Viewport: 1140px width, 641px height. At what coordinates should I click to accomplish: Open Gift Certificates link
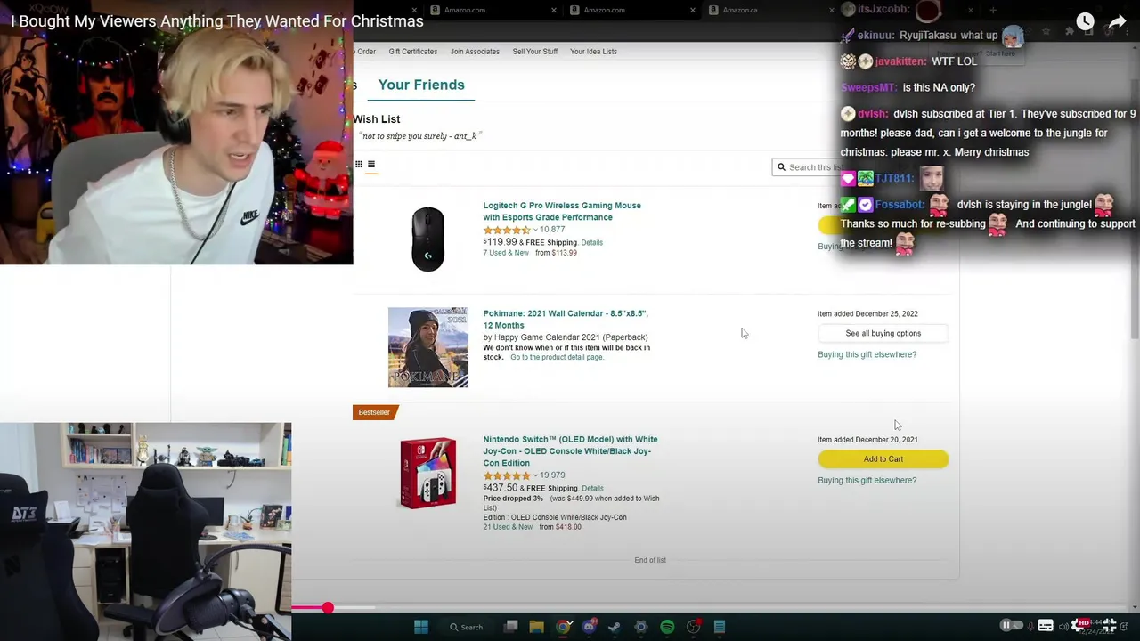[412, 52]
